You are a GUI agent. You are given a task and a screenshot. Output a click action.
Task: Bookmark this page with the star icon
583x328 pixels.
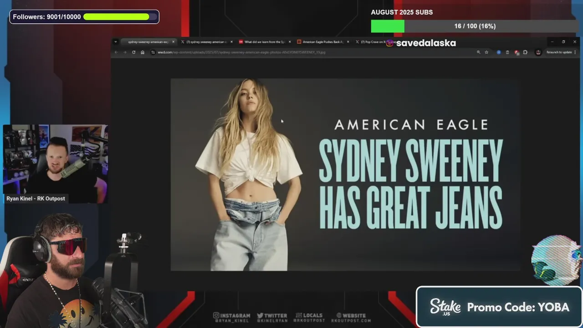486,52
